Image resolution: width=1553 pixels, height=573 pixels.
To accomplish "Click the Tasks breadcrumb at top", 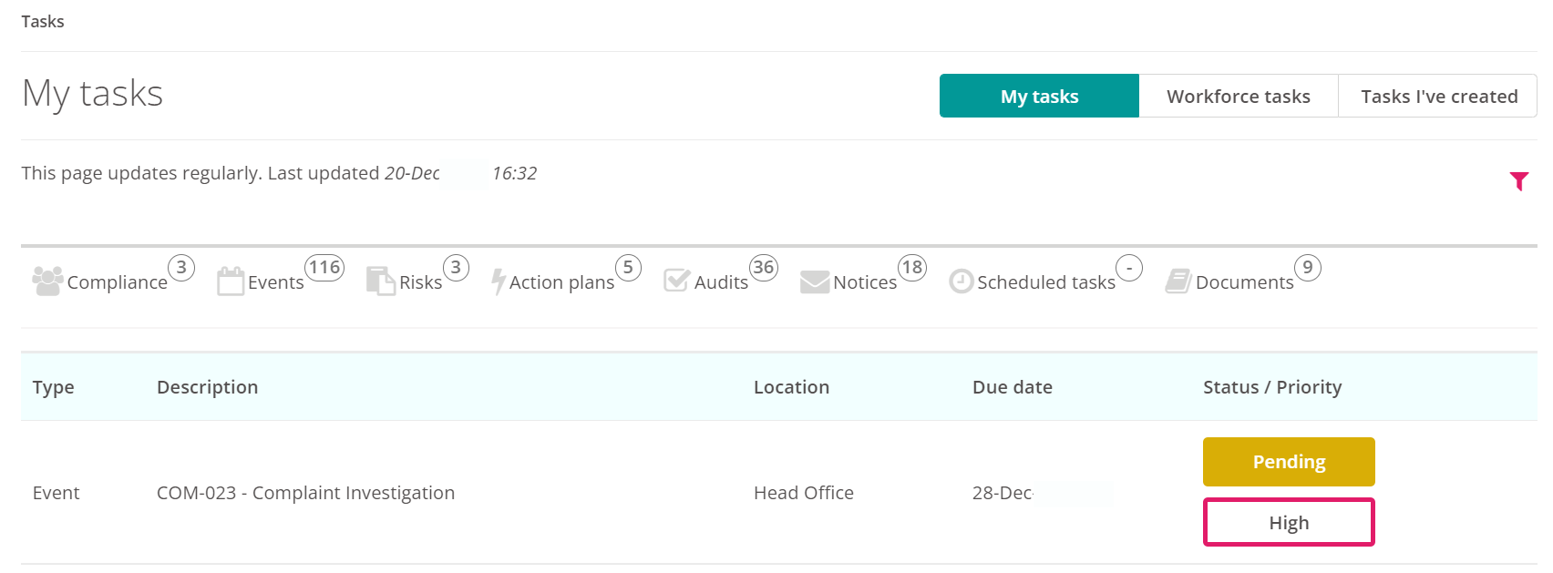I will [43, 21].
